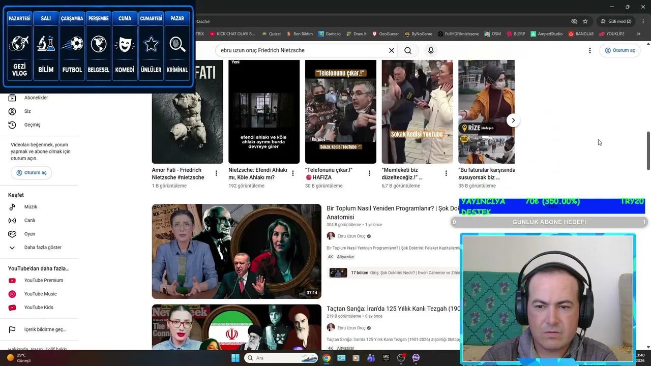The image size is (651, 366).
Task: Open the AmpedStudio bookmark
Action: [x=547, y=34]
